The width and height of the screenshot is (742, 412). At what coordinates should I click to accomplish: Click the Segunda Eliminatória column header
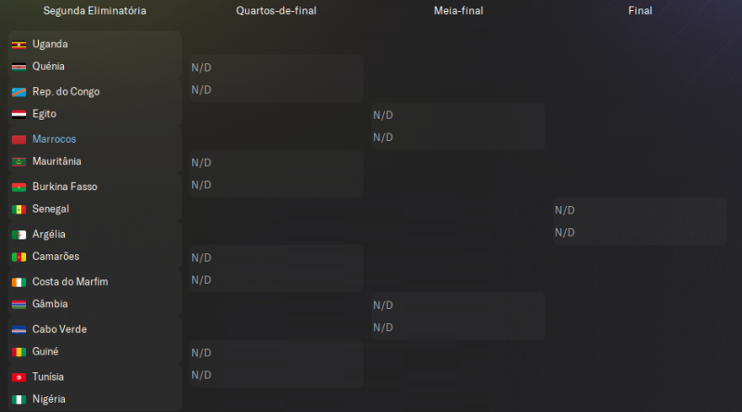click(x=95, y=11)
